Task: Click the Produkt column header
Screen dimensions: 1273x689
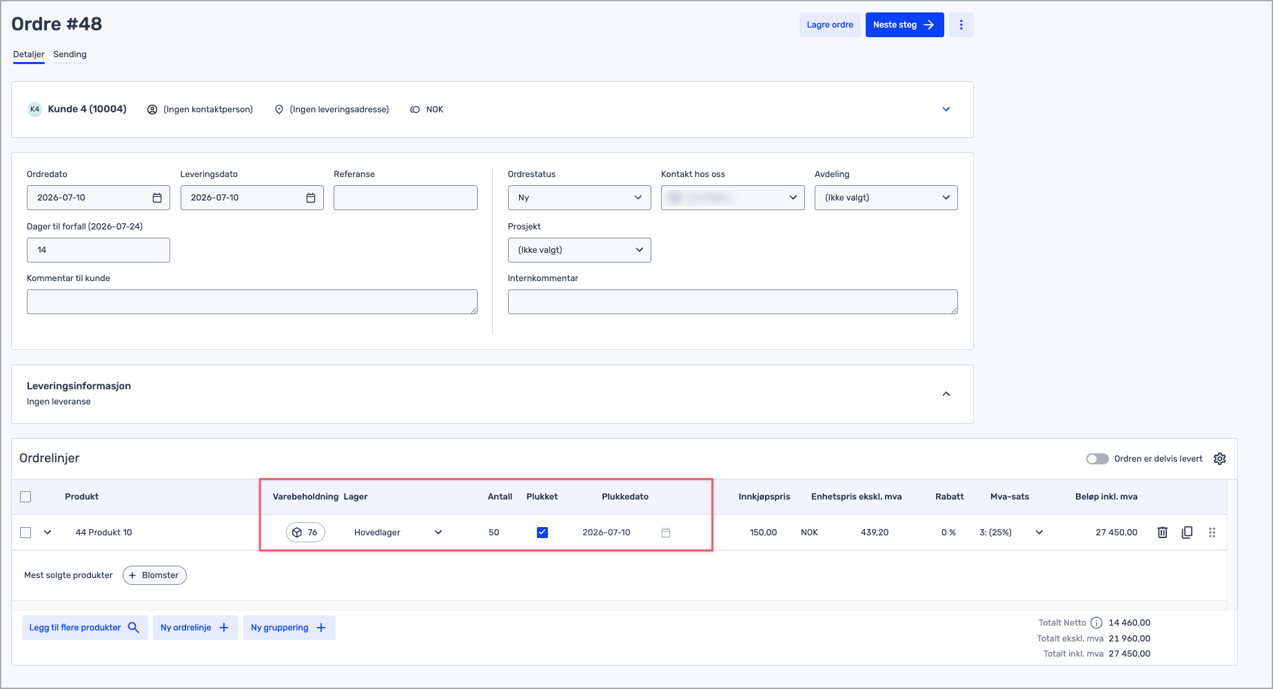Action: coord(82,497)
